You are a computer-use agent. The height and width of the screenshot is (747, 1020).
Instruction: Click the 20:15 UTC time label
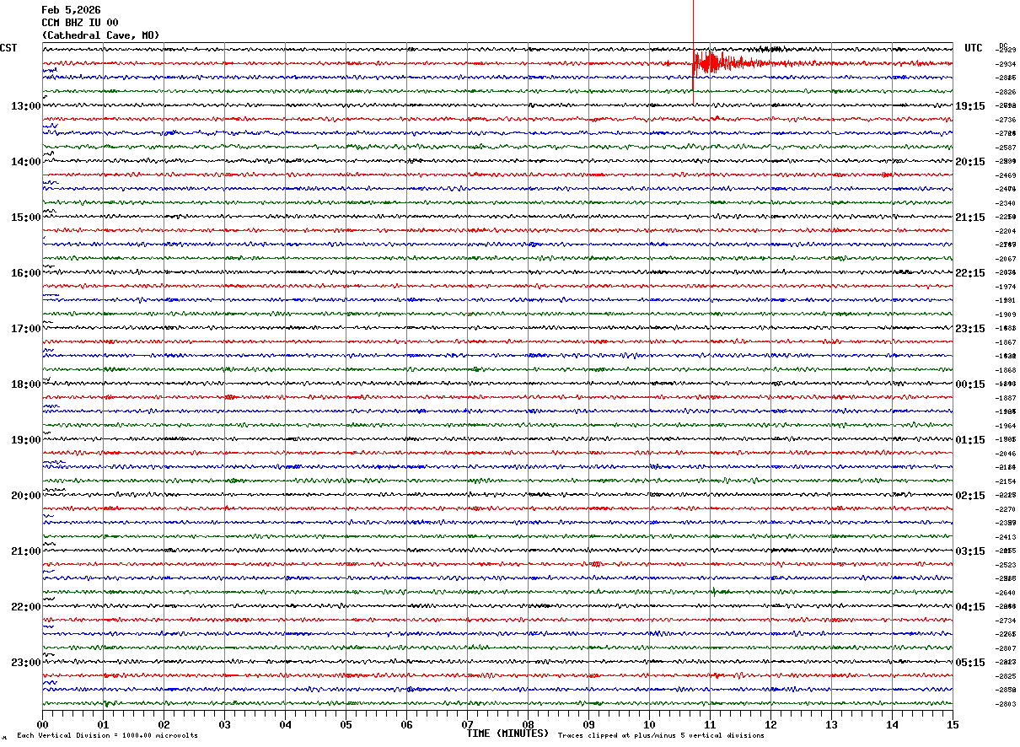coord(970,162)
